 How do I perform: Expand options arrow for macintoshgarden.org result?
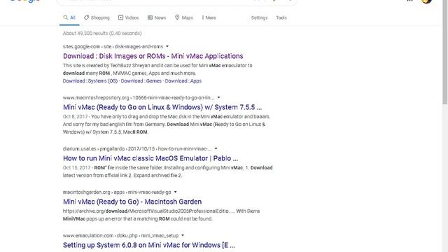coord(176,192)
